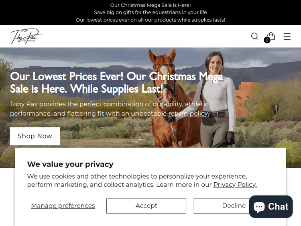Open the search magnifier icon
Image resolution: width=301 pixels, height=226 pixels.
(x=254, y=36)
